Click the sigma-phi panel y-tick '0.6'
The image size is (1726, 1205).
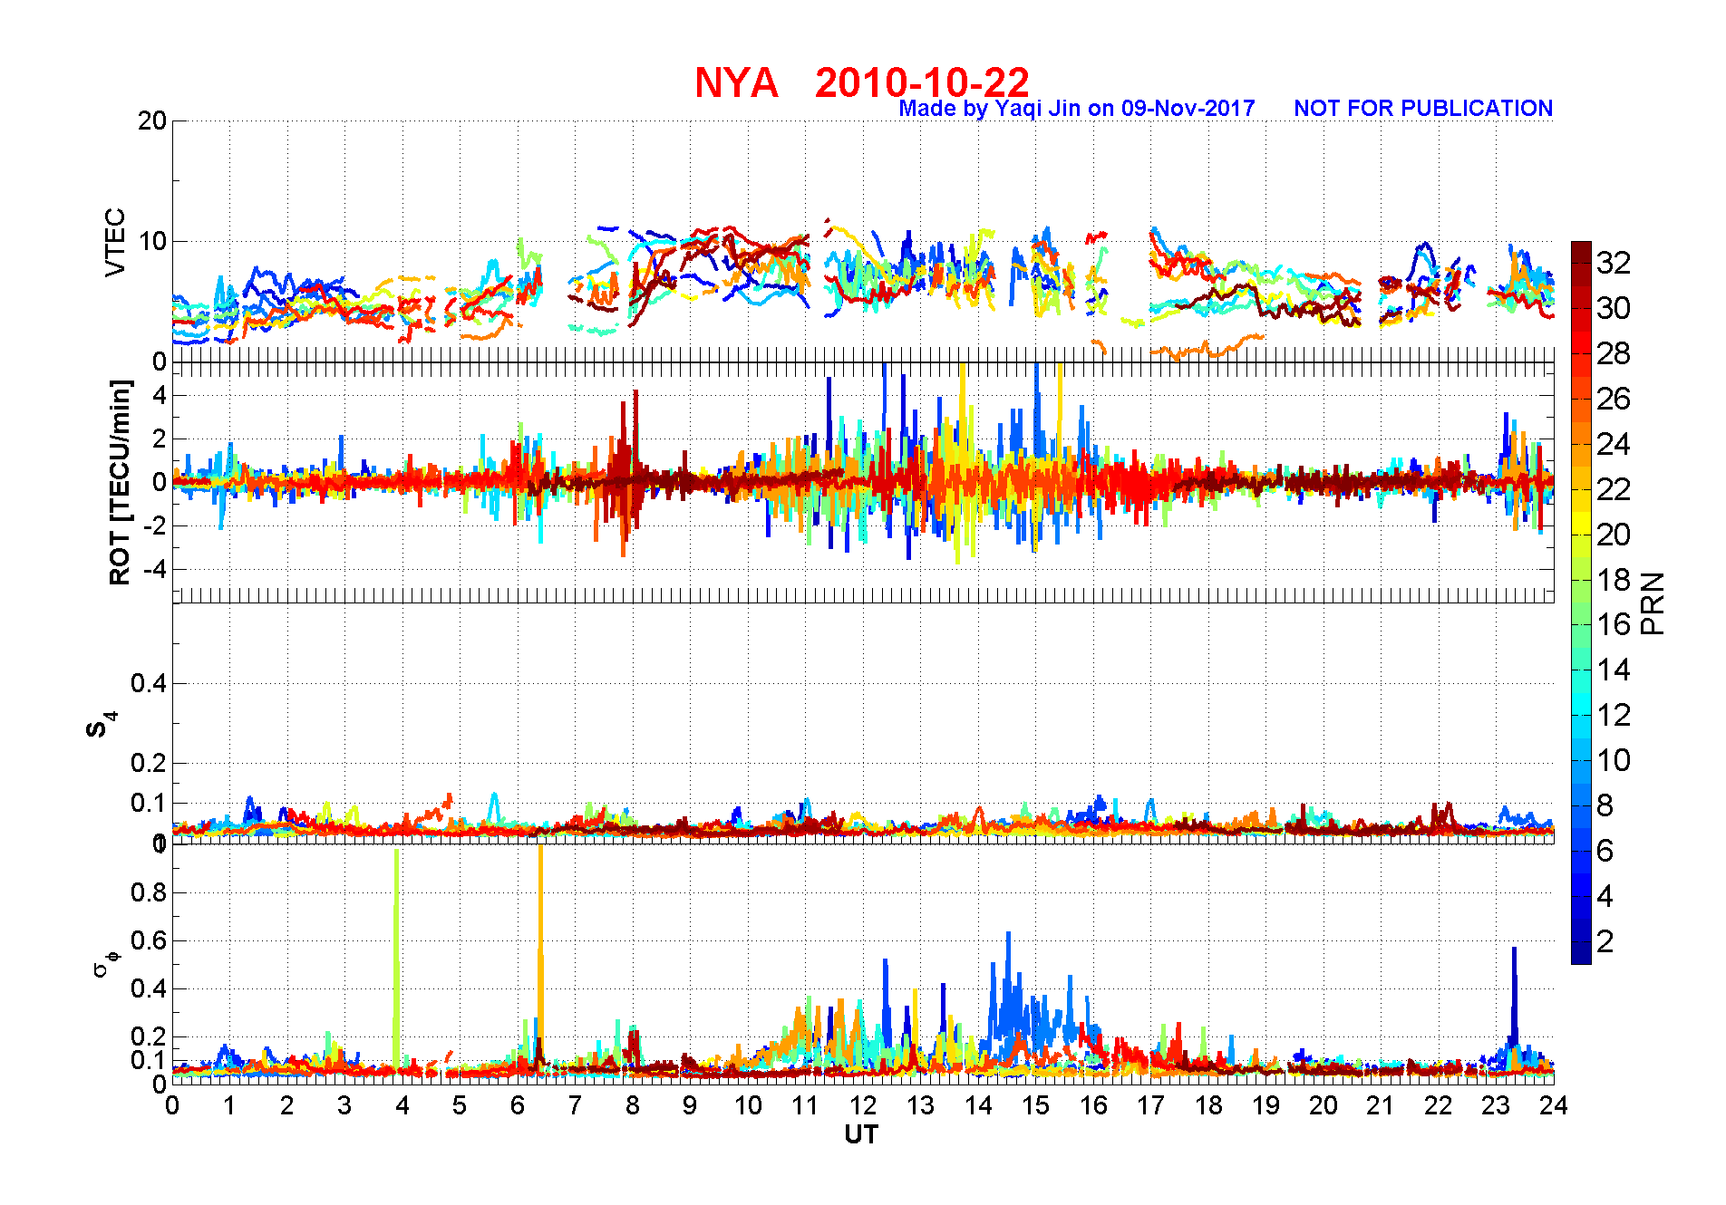[149, 940]
